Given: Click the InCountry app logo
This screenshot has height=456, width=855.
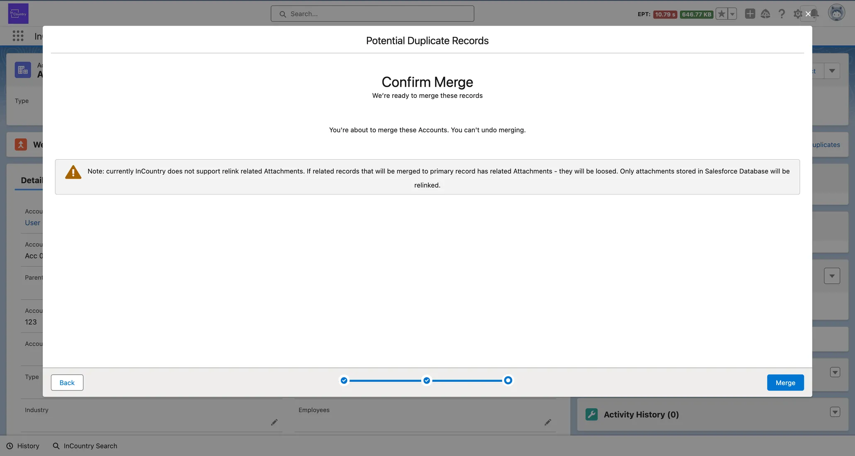Looking at the screenshot, I should 18,13.
